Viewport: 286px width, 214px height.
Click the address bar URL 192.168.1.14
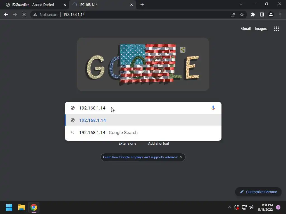(74, 14)
